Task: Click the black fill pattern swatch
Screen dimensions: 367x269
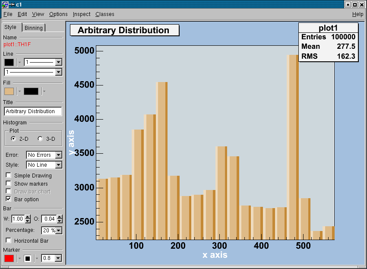Action: click(x=31, y=91)
